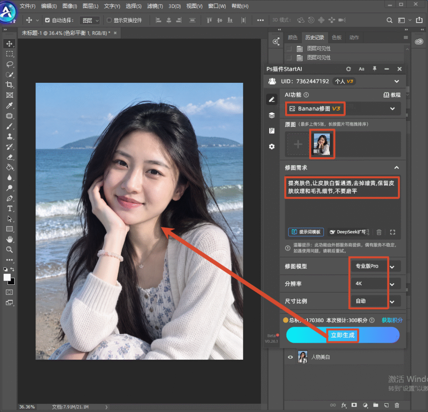Select the Horizontal Type tool
The width and height of the screenshot is (428, 412).
[x=10, y=208]
